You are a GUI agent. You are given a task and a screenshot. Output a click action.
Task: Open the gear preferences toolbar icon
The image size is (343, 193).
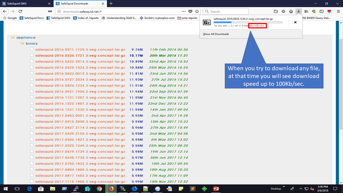pos(284,11)
